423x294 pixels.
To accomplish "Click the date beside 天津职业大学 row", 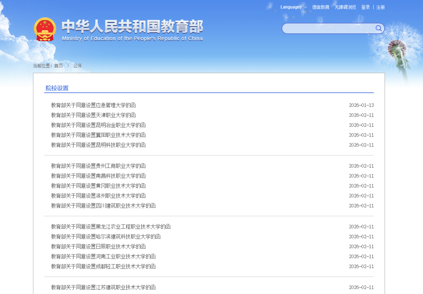I will (361, 115).
